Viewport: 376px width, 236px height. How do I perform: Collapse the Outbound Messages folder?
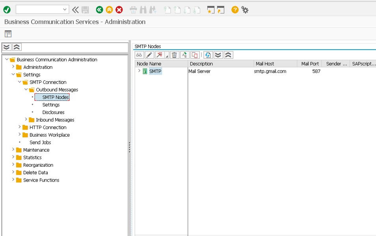26,89
